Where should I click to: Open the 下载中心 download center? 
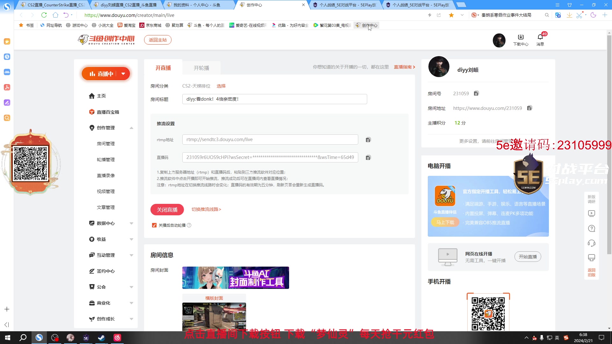tap(520, 39)
